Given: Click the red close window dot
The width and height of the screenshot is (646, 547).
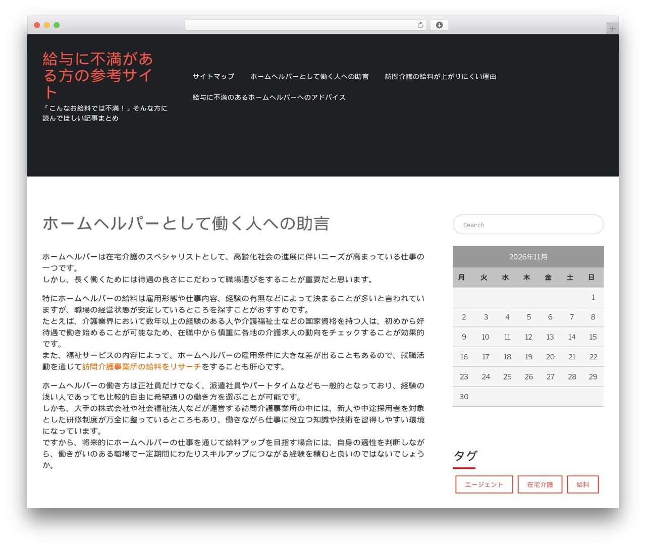Looking at the screenshot, I should 37,25.
